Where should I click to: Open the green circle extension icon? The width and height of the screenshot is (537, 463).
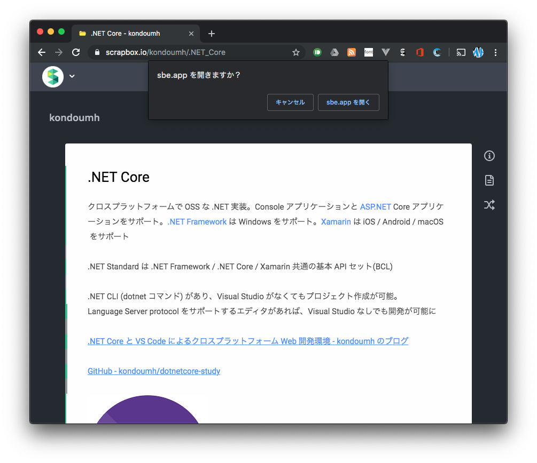click(317, 52)
